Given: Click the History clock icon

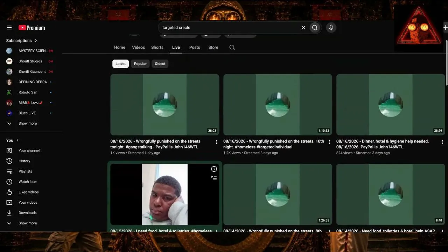Looking at the screenshot, I should 9,161.
